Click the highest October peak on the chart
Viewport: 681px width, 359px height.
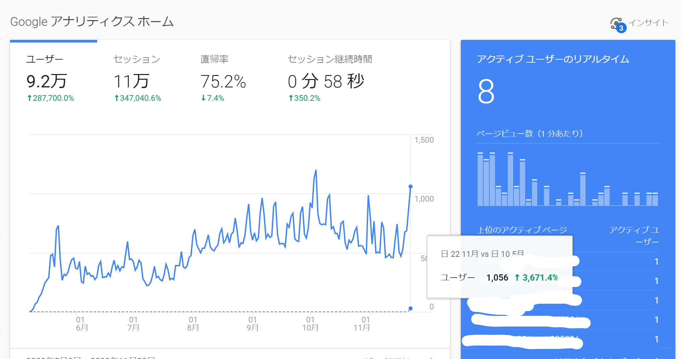point(316,171)
